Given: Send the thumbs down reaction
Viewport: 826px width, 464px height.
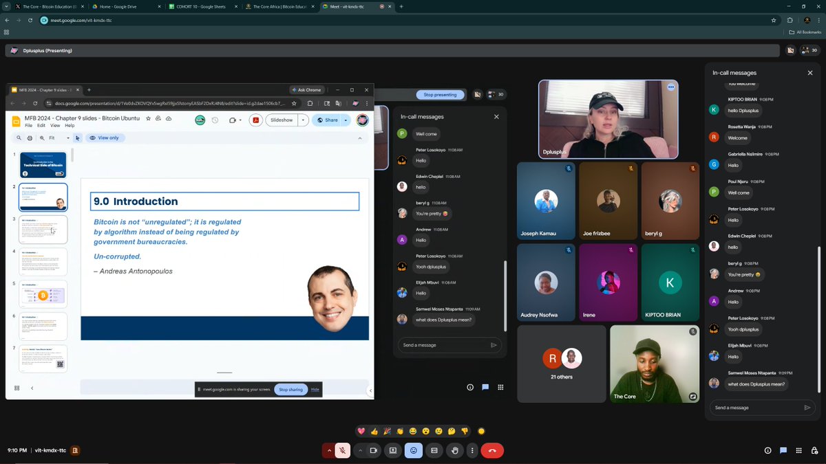Looking at the screenshot, I should click(465, 431).
